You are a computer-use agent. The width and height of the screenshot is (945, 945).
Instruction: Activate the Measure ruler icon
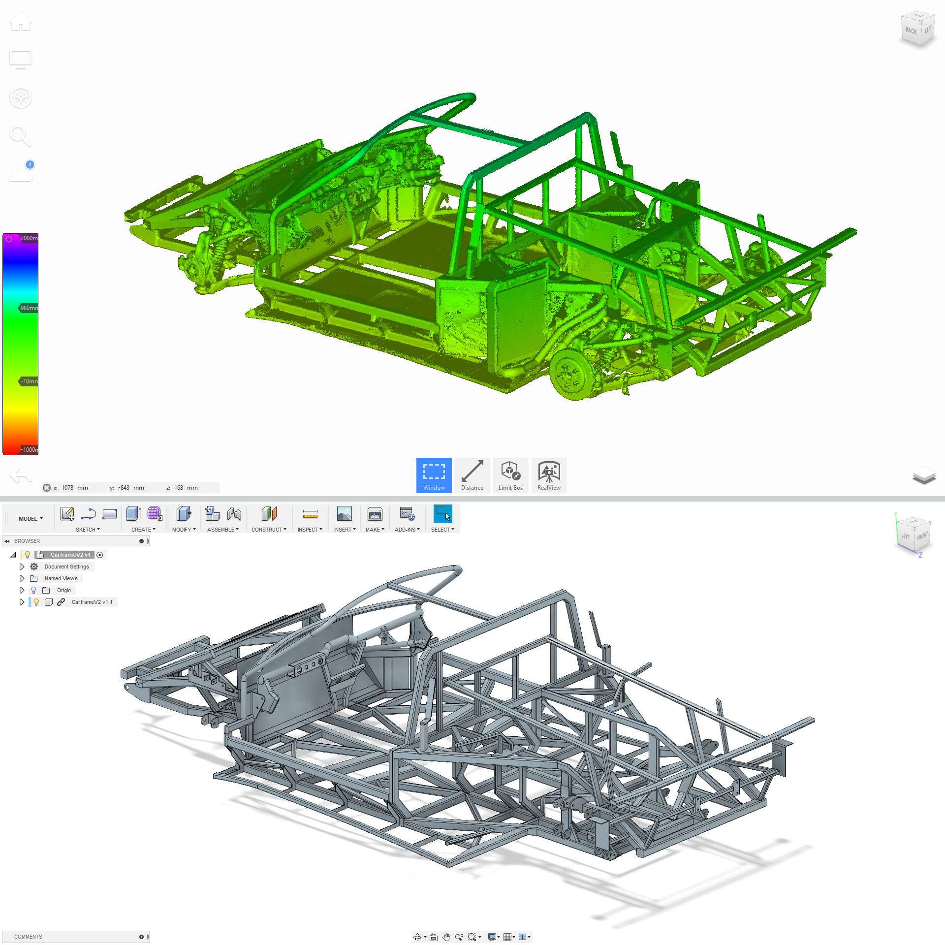tap(310, 514)
